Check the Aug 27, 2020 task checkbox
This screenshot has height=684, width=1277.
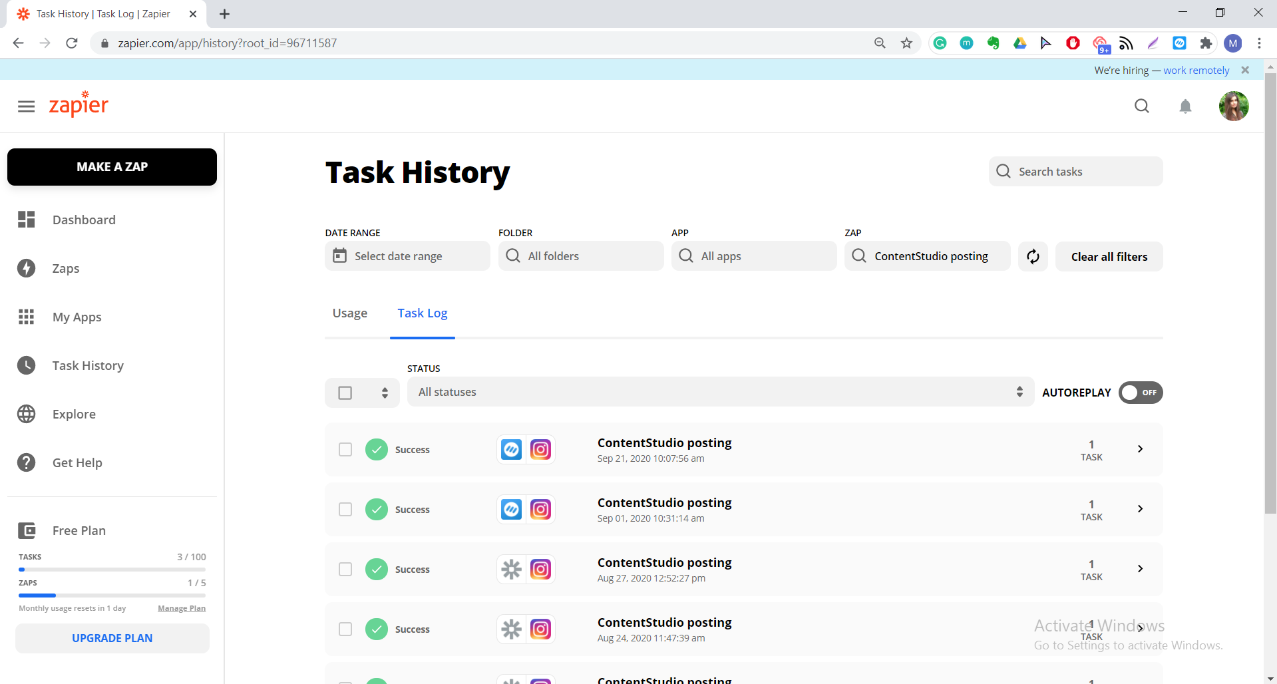coord(345,570)
